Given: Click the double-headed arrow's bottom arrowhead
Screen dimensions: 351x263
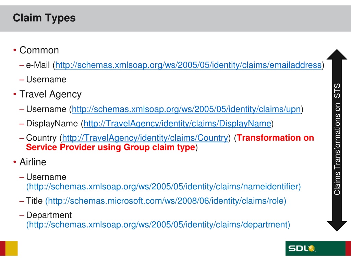Looking at the screenshot, I should pos(337,226).
